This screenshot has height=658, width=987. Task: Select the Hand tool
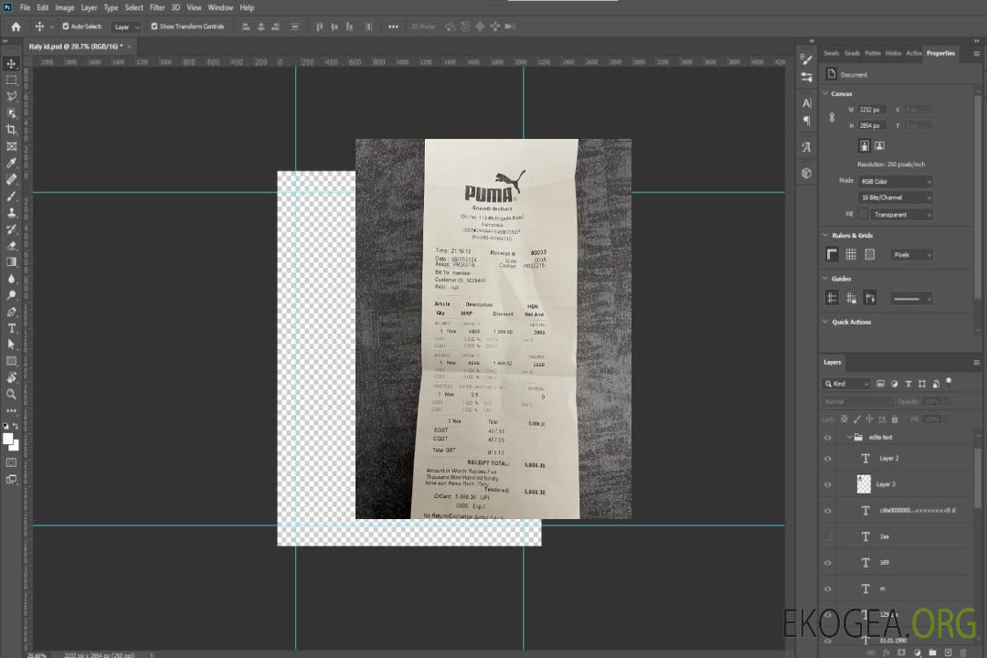[11, 377]
